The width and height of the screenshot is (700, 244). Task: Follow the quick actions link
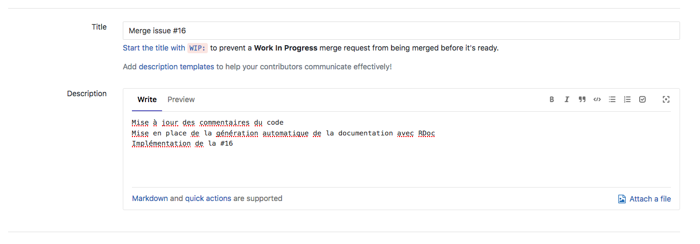(208, 198)
